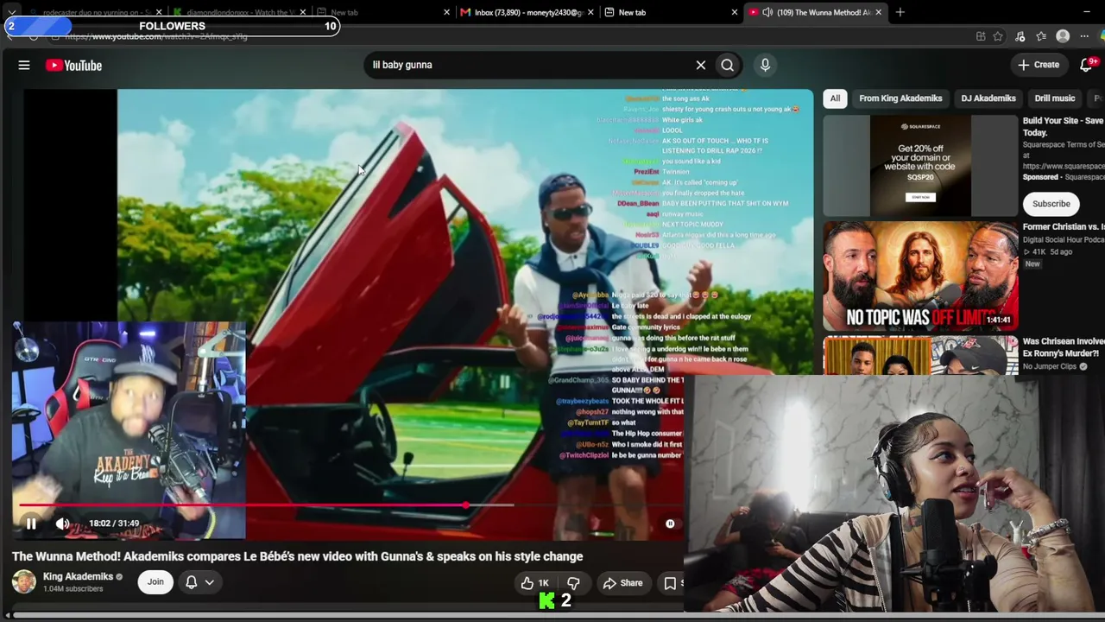The image size is (1105, 622).
Task: Clear the search box with the X
Action: point(701,65)
